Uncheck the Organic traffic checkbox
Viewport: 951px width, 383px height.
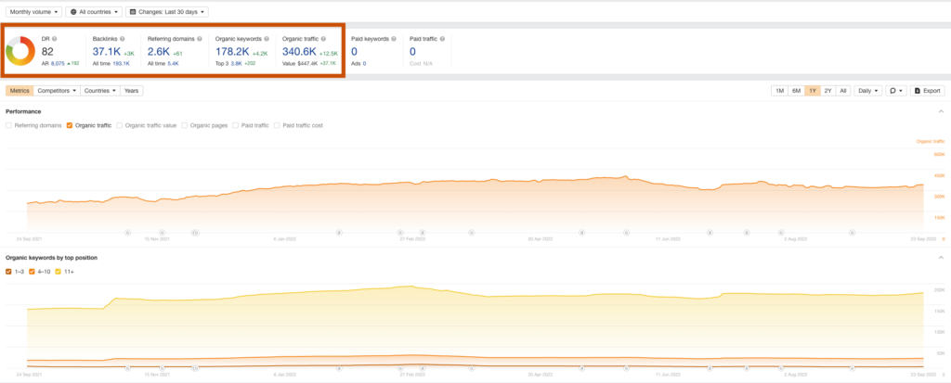70,124
